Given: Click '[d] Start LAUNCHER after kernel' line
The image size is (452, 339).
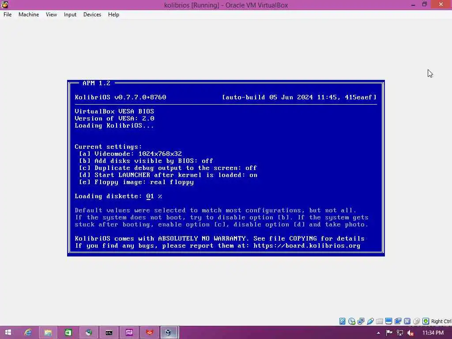Looking at the screenshot, I should (168, 175).
